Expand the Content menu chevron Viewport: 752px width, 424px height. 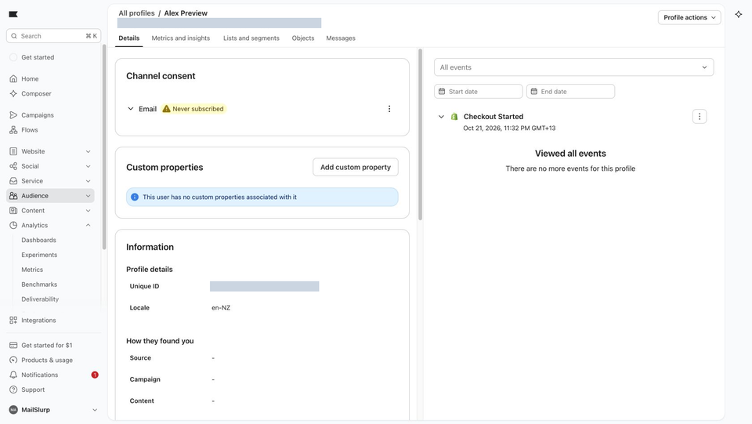pos(89,211)
